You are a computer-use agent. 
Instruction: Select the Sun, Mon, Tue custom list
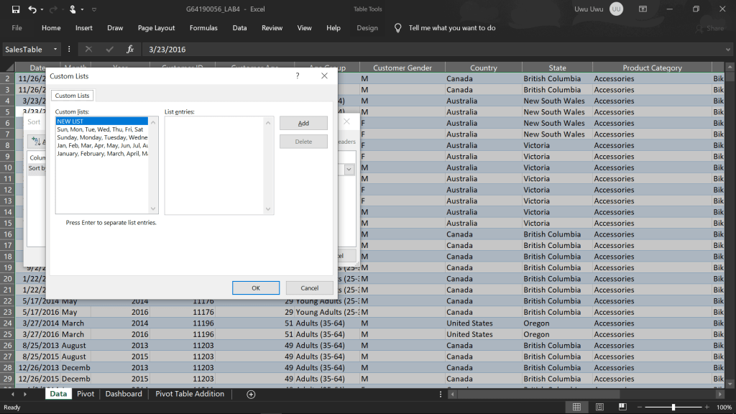click(100, 129)
